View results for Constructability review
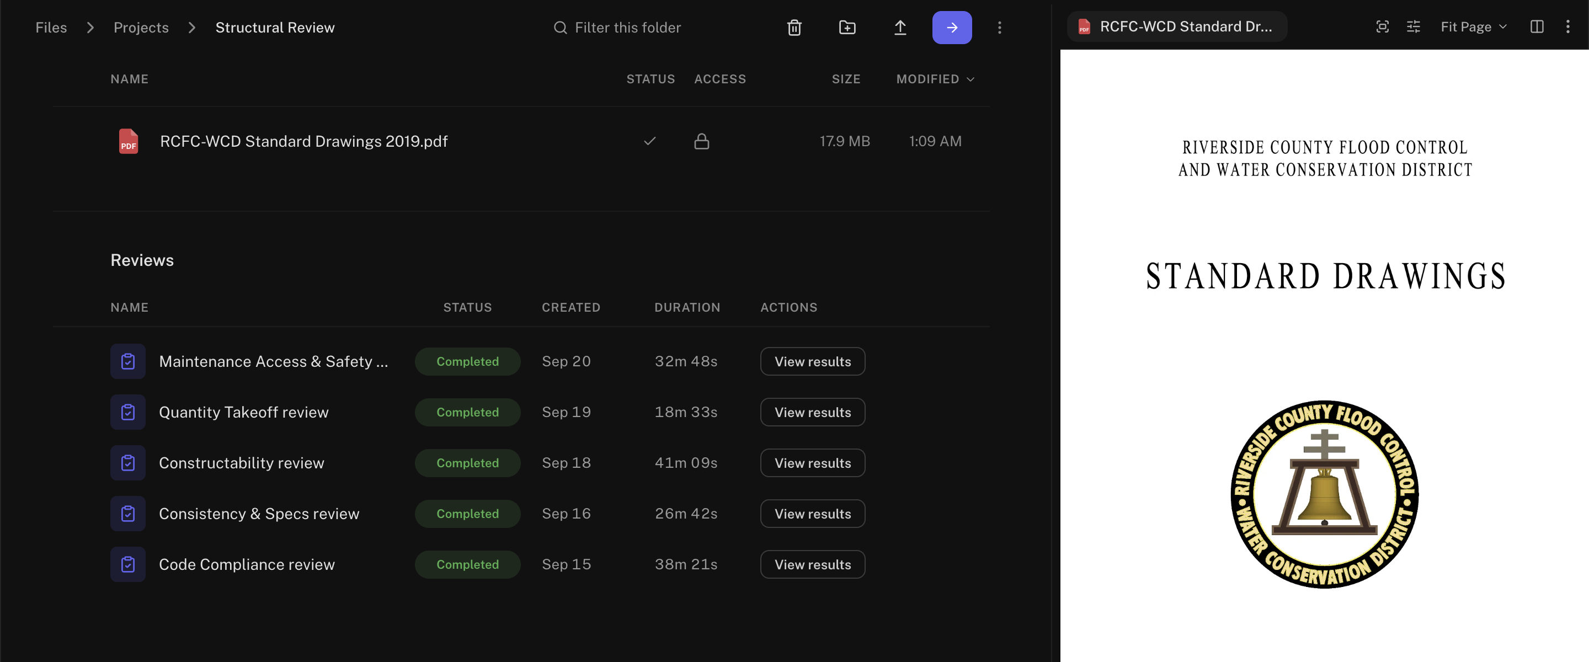The width and height of the screenshot is (1589, 662). click(812, 463)
